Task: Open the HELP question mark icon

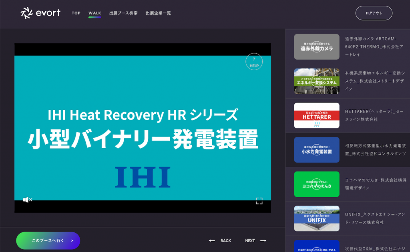Action: 254,62
